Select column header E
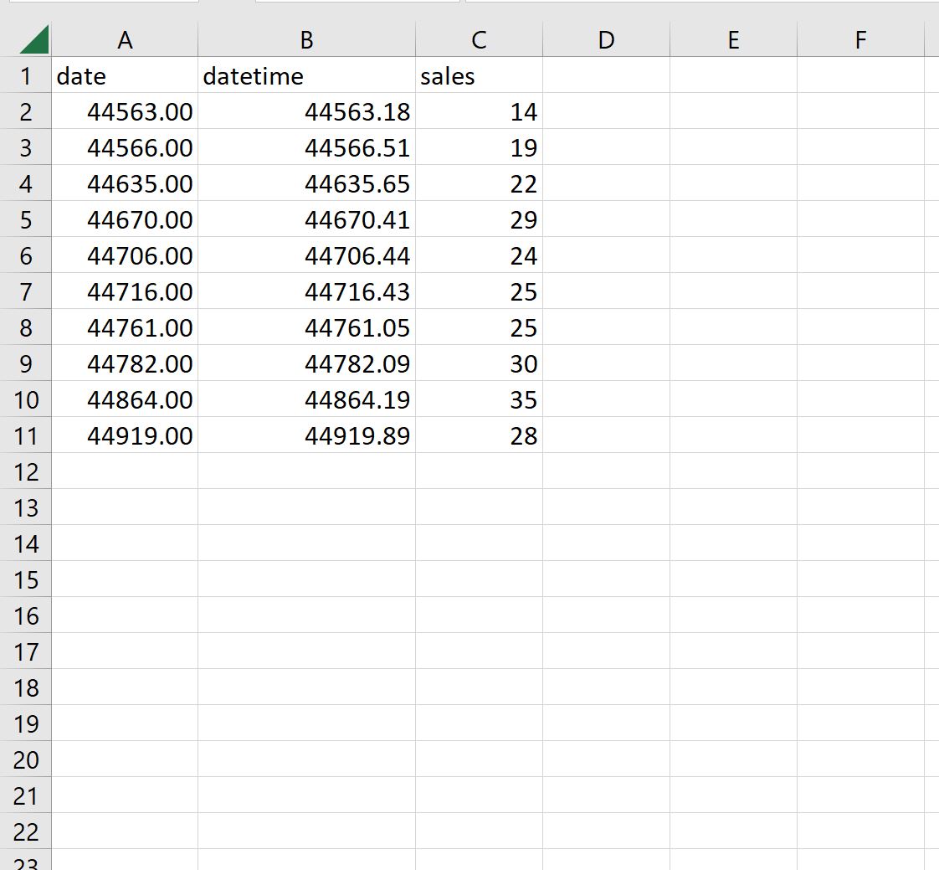The image size is (939, 870). click(732, 39)
